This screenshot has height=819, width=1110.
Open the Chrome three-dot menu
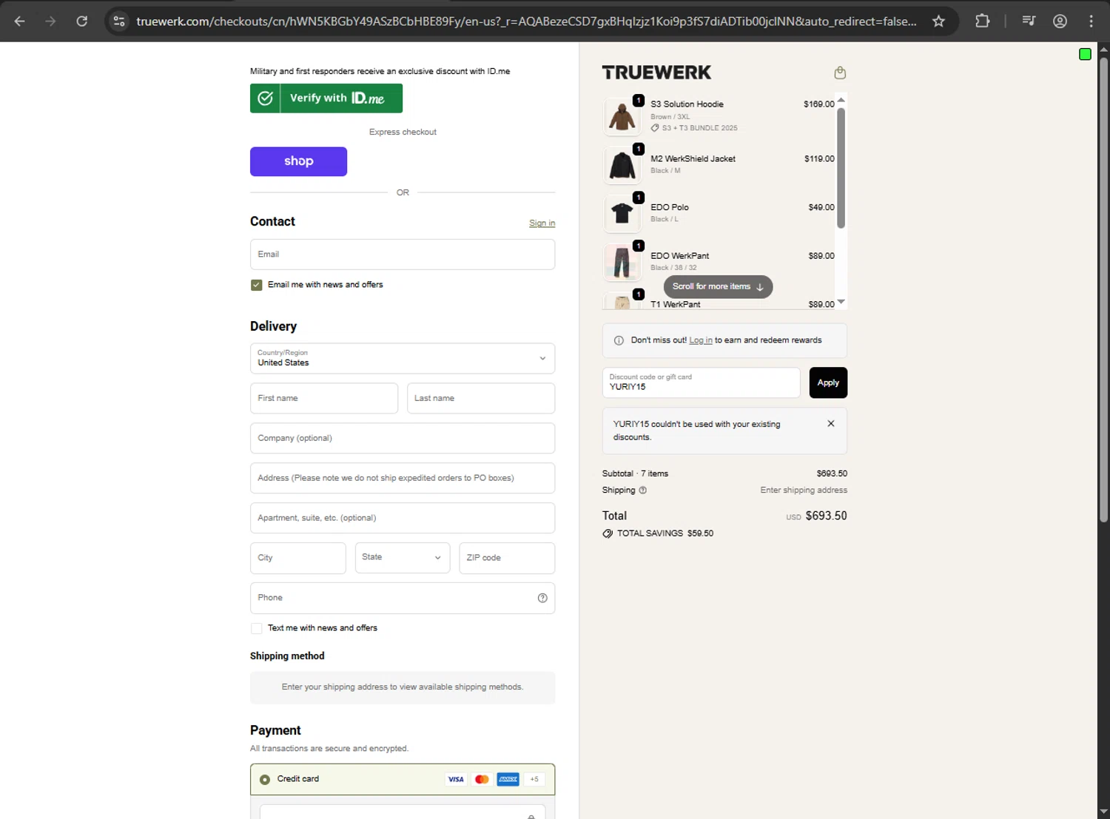[1091, 21]
